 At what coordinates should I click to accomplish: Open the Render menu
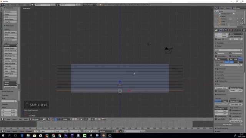[x=14, y=5]
